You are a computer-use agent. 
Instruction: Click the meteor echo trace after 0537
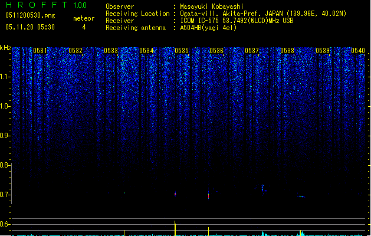click(x=263, y=189)
